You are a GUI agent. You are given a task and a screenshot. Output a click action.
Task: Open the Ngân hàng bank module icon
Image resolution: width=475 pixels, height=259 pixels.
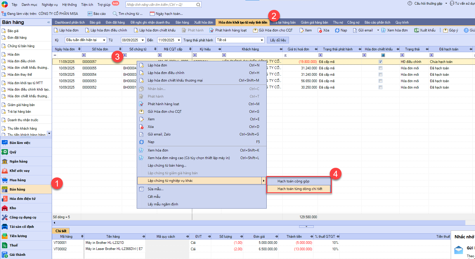point(5,161)
